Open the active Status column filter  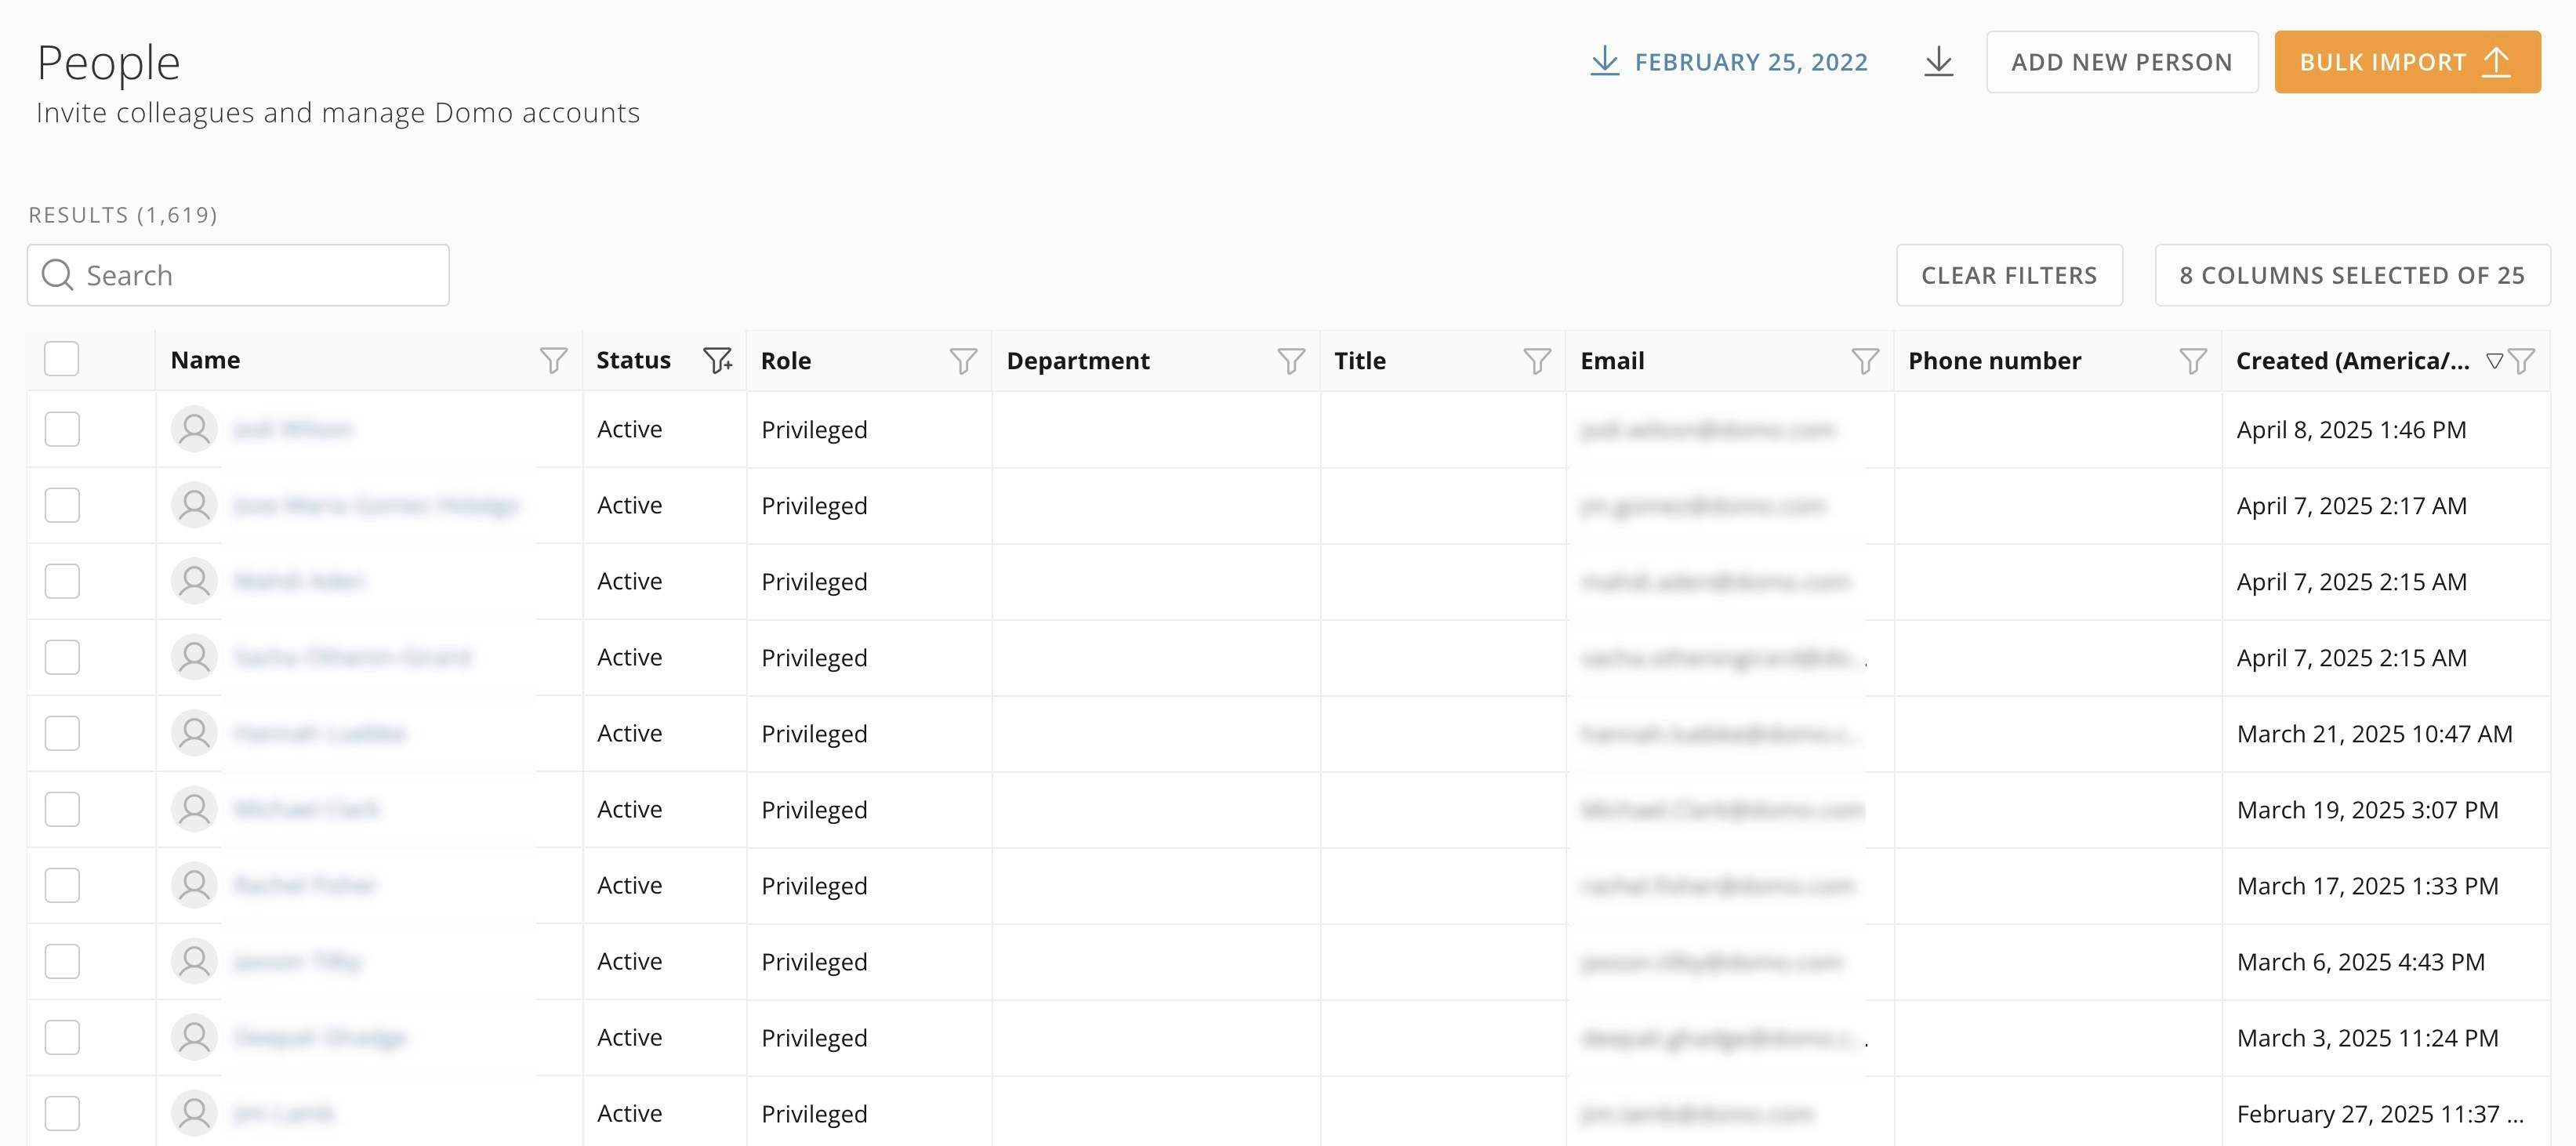click(717, 360)
